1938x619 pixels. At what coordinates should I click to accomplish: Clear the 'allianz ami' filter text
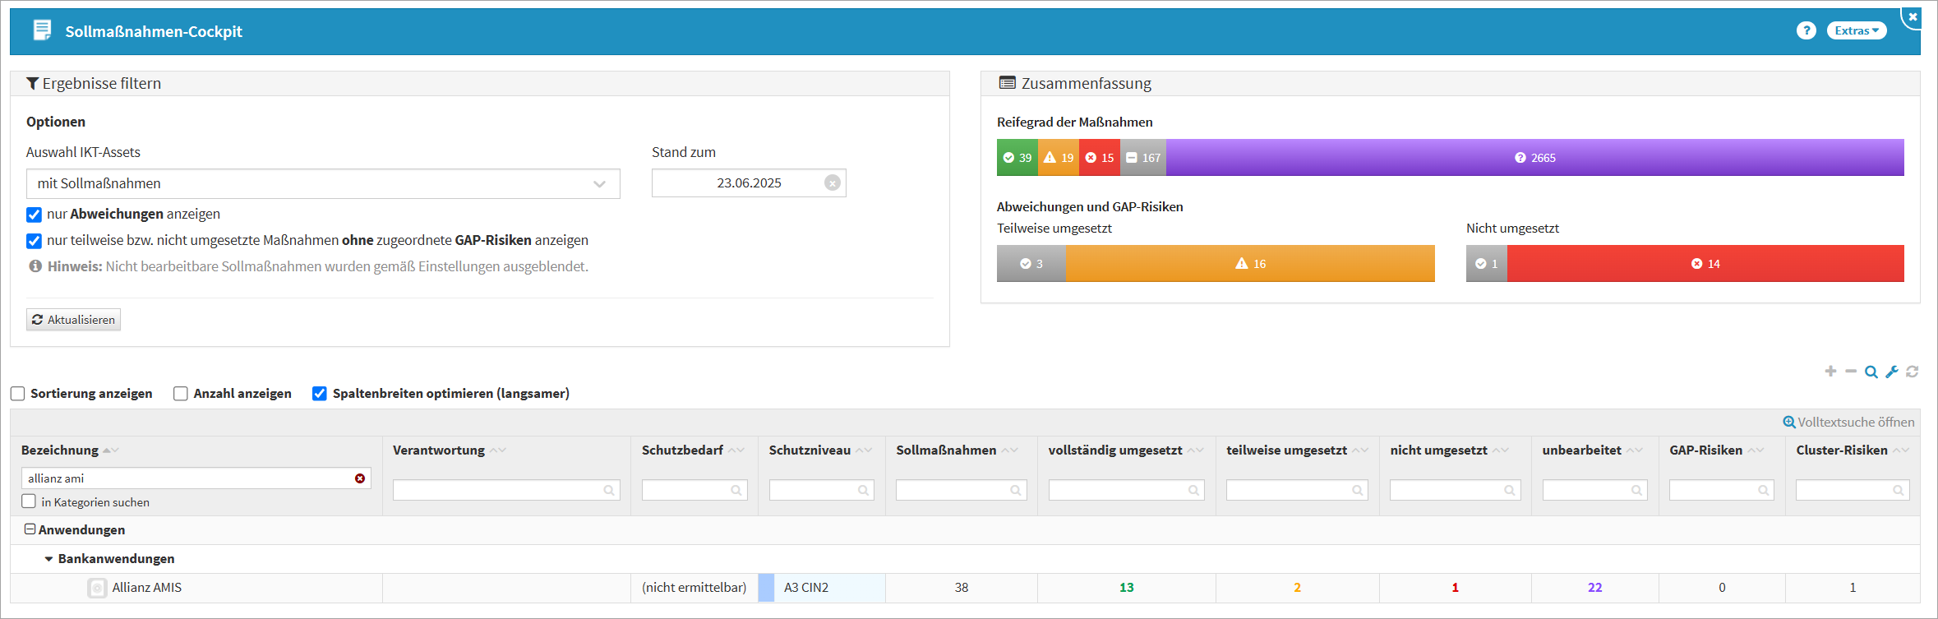(x=360, y=478)
